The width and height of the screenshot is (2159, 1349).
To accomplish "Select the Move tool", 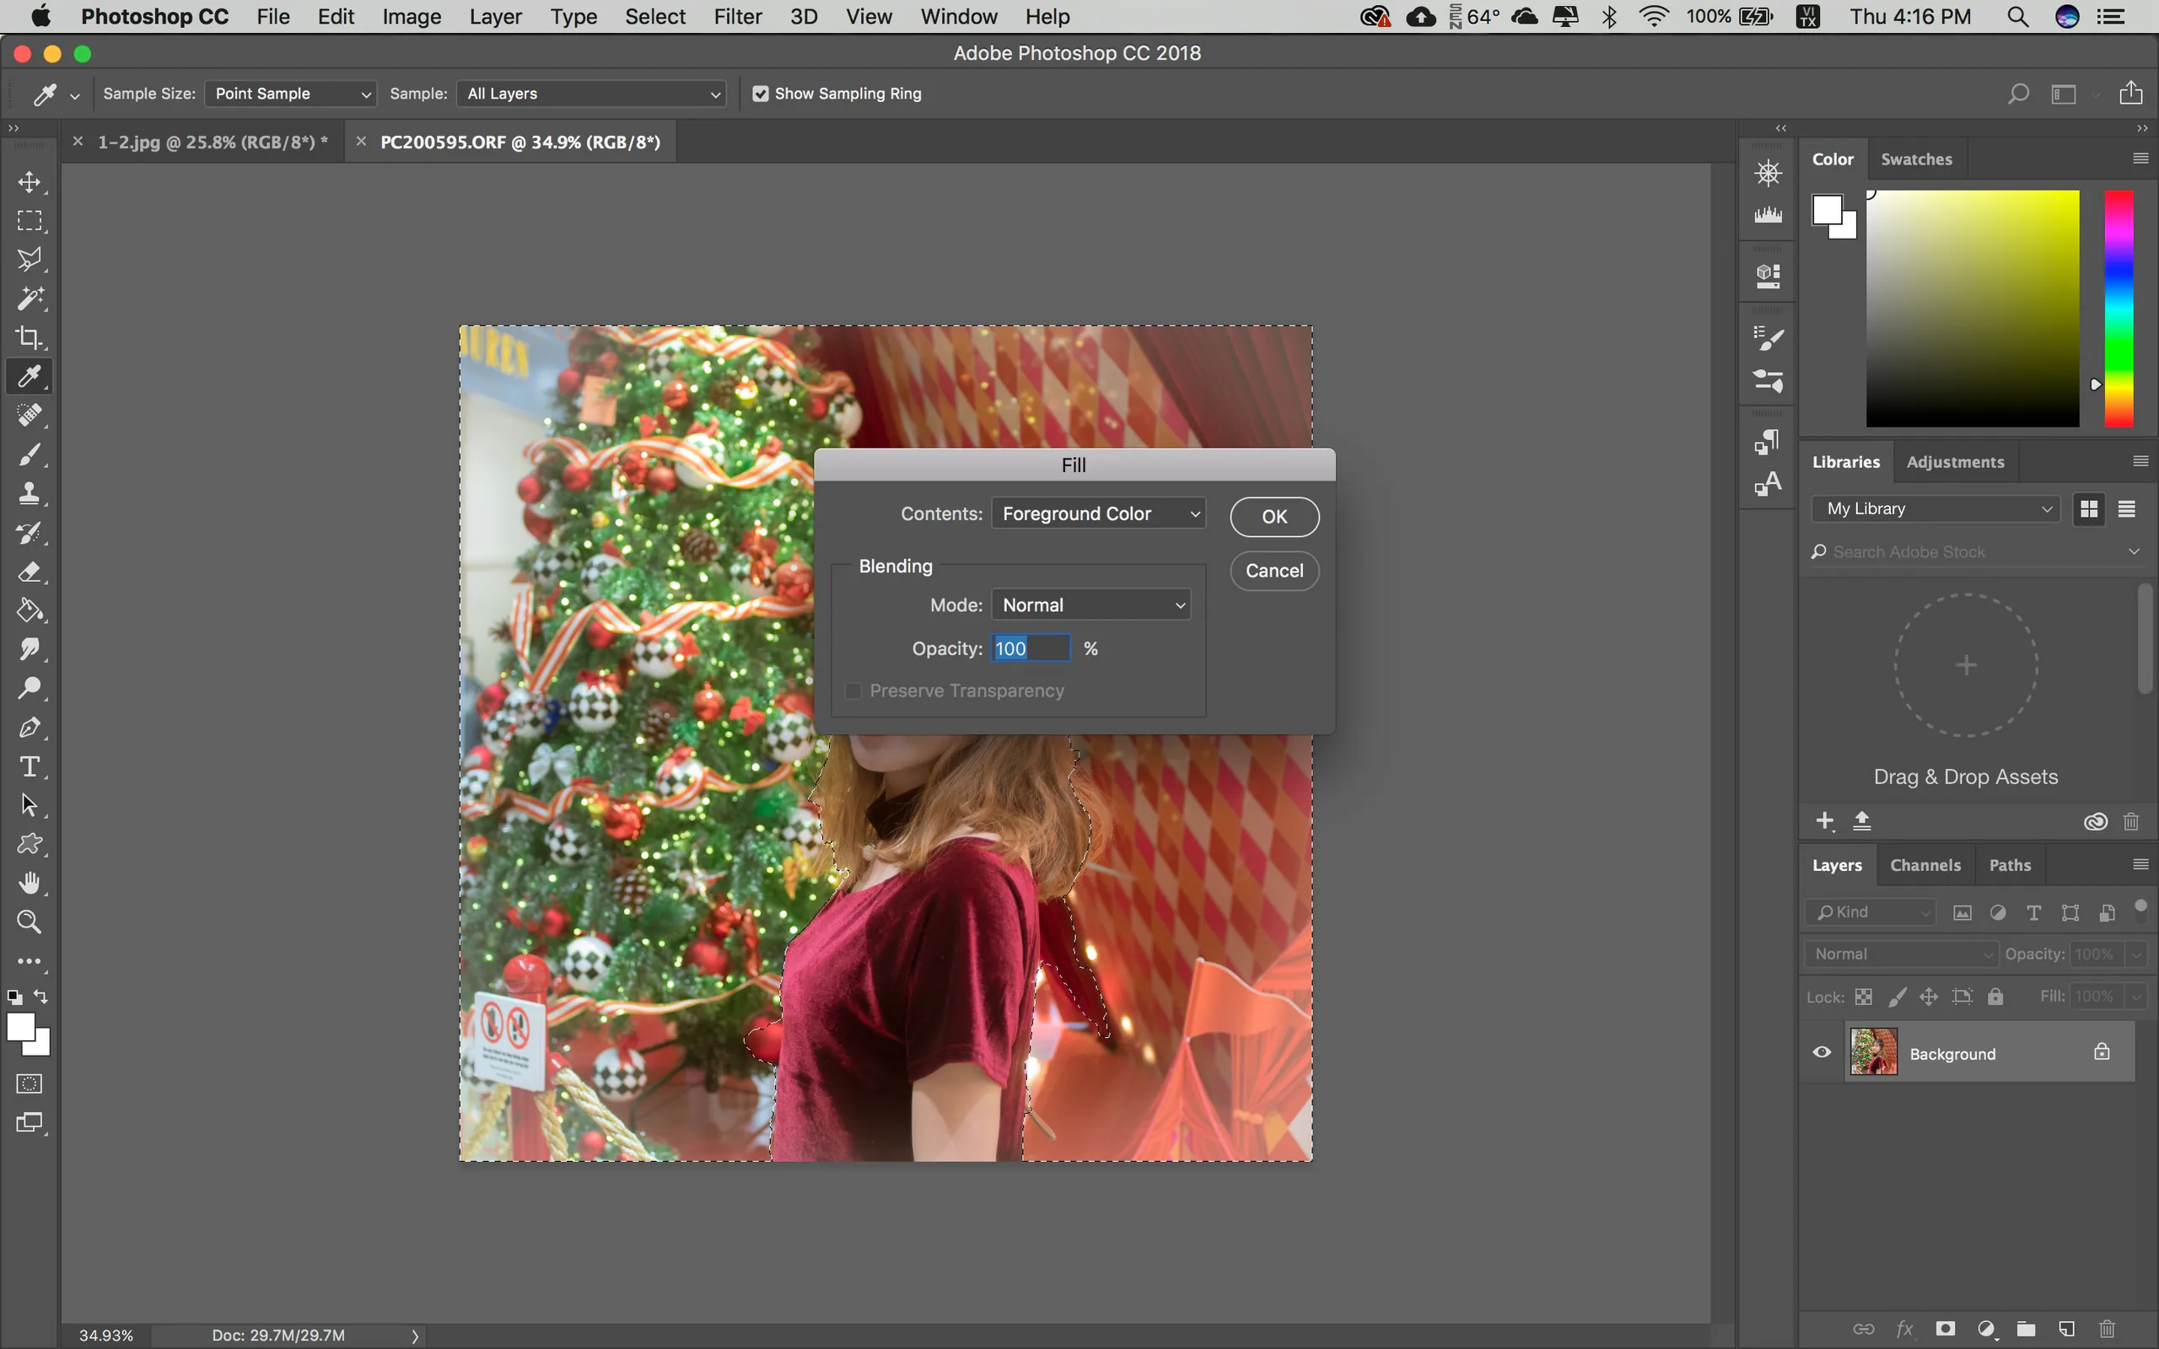I will pyautogui.click(x=30, y=182).
